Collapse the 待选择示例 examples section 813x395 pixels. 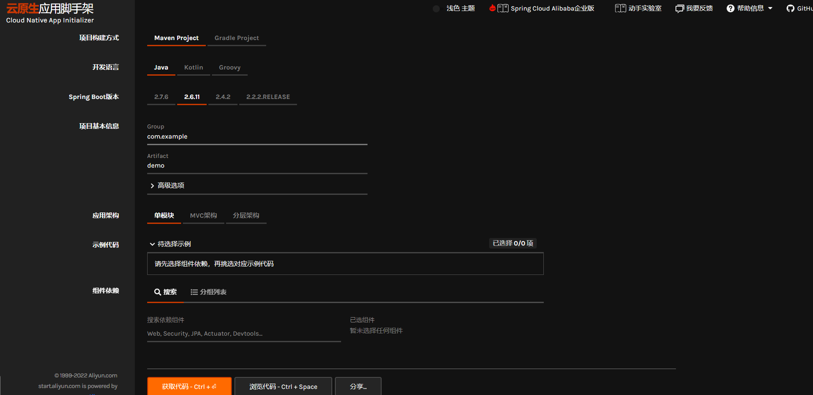pyautogui.click(x=170, y=244)
